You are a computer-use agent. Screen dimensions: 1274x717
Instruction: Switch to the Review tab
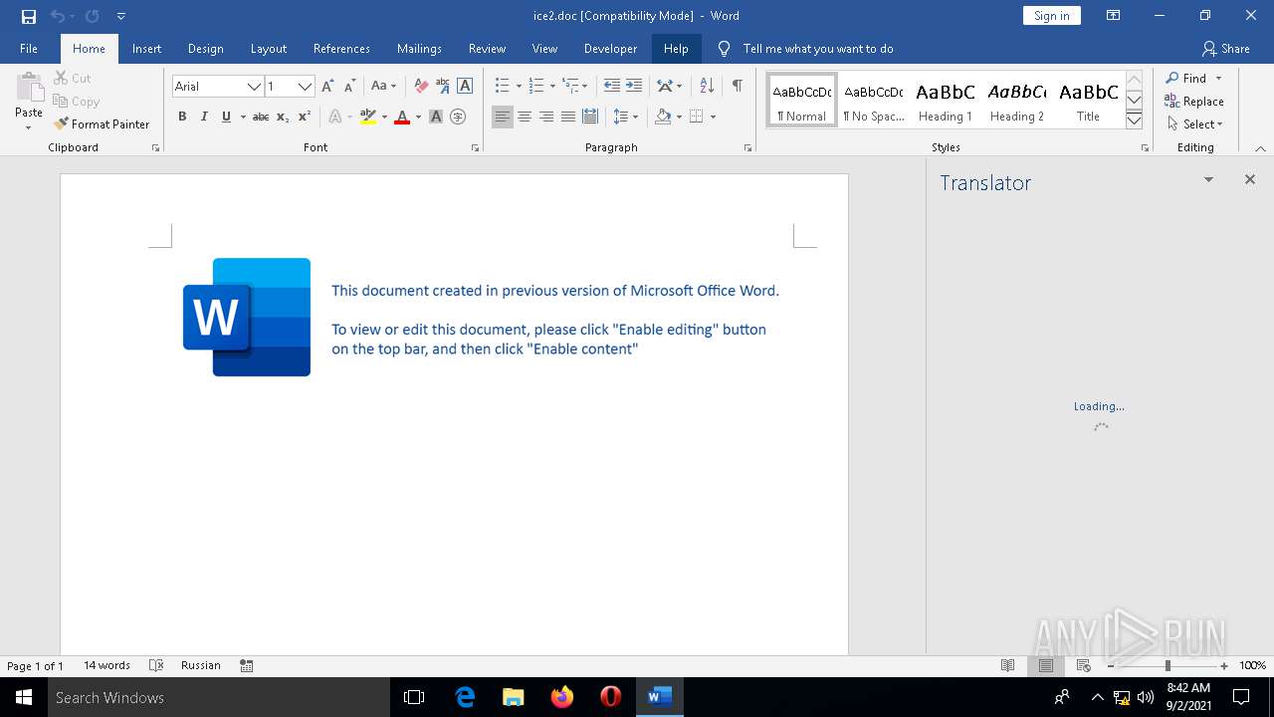[487, 49]
